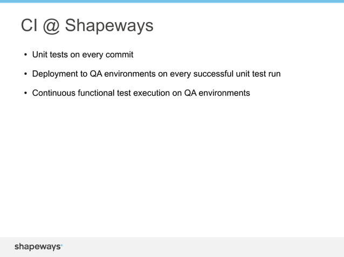The width and height of the screenshot is (344, 257).
Task: Click the word 'Shapeways' in the title
Action: [x=109, y=26]
